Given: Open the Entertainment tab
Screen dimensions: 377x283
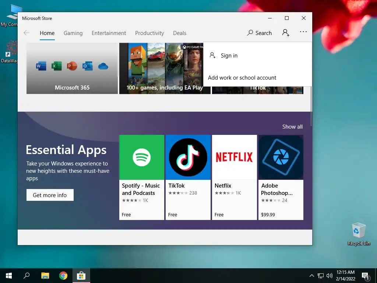Looking at the screenshot, I should (109, 33).
